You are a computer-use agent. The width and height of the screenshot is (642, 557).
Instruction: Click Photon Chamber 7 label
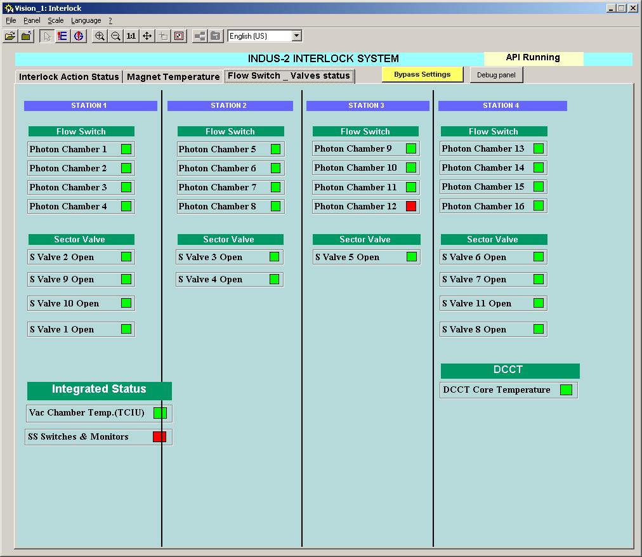[x=218, y=187]
